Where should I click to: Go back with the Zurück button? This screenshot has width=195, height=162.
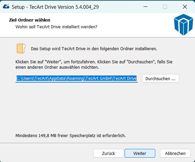(108, 153)
